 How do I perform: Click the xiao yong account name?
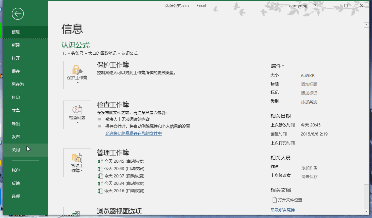pyautogui.click(x=298, y=6)
